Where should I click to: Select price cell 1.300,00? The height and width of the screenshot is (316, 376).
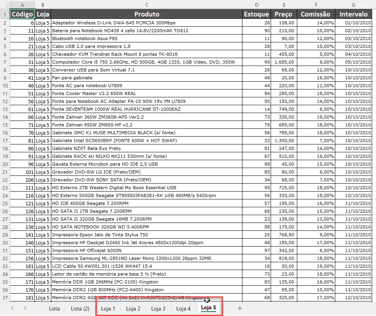click(284, 141)
